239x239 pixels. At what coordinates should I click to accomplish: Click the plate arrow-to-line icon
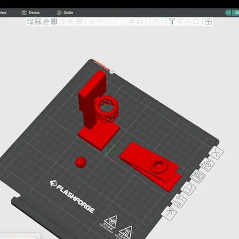click(169, 213)
